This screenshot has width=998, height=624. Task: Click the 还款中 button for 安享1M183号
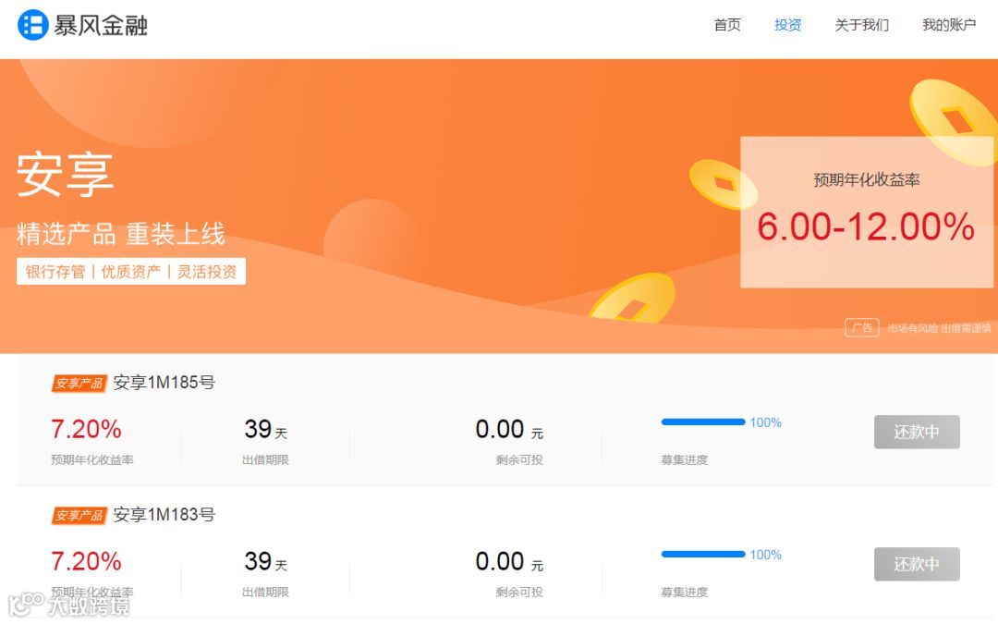[x=917, y=564]
